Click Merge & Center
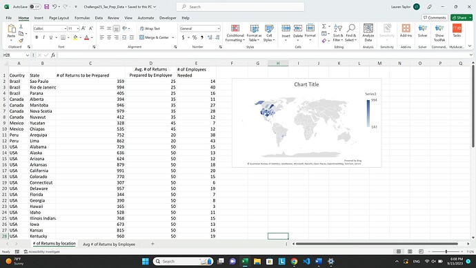This screenshot has width=476, height=268. point(155,37)
